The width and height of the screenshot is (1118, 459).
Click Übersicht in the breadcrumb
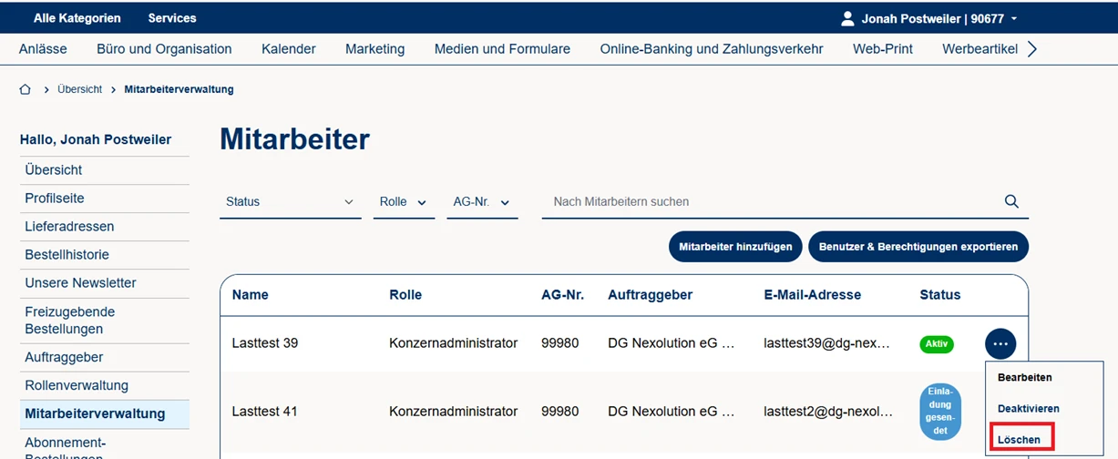click(x=79, y=89)
